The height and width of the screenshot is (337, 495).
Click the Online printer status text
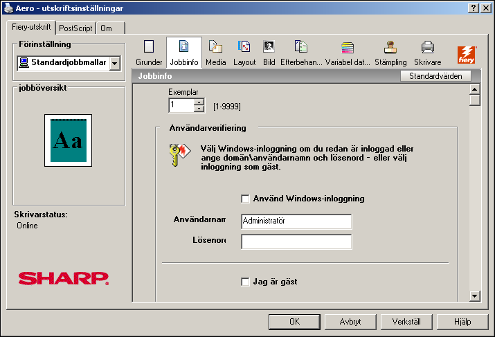click(x=27, y=226)
